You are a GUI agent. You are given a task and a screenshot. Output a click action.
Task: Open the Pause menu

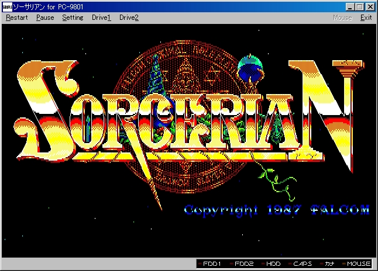45,18
